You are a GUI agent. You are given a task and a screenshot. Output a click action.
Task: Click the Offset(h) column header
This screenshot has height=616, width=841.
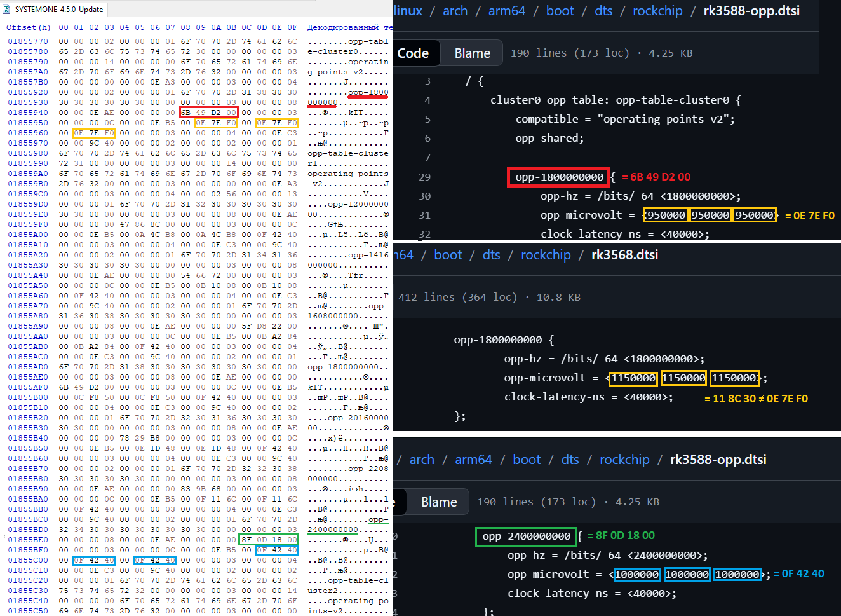coord(28,27)
